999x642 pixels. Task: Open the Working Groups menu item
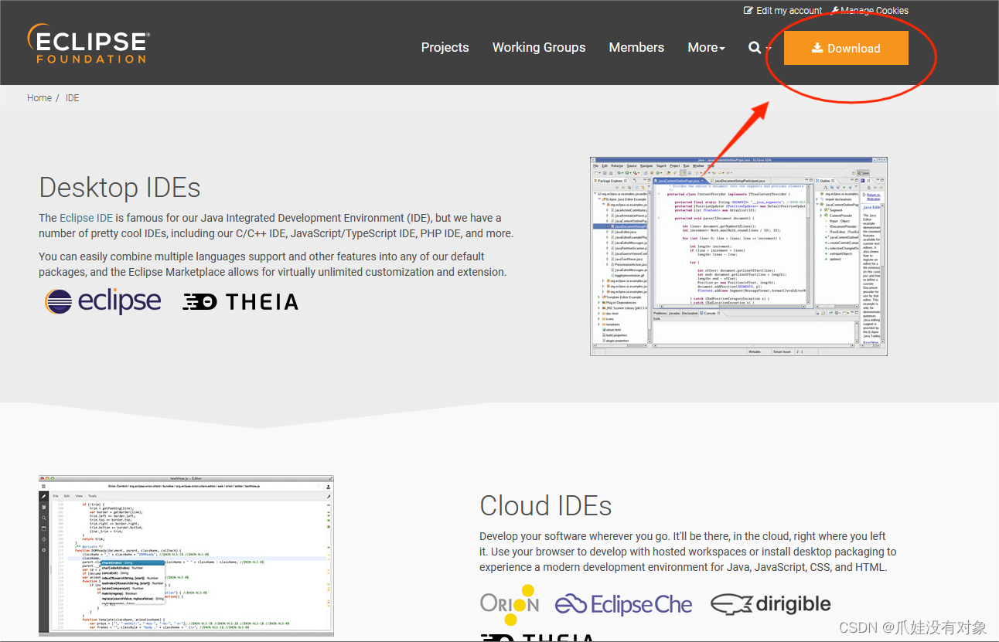tap(539, 47)
